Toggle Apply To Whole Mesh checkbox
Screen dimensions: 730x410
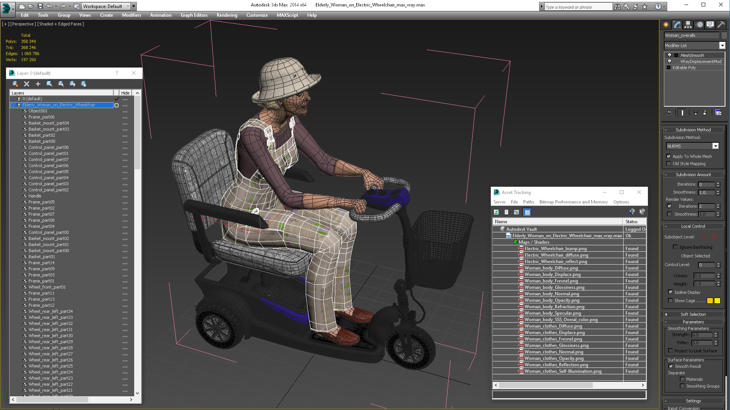[x=669, y=156]
